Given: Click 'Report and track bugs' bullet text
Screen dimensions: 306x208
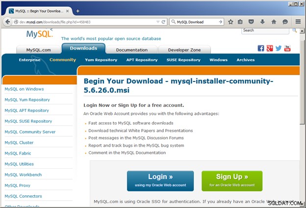Looking at the screenshot, I should coord(136,146).
